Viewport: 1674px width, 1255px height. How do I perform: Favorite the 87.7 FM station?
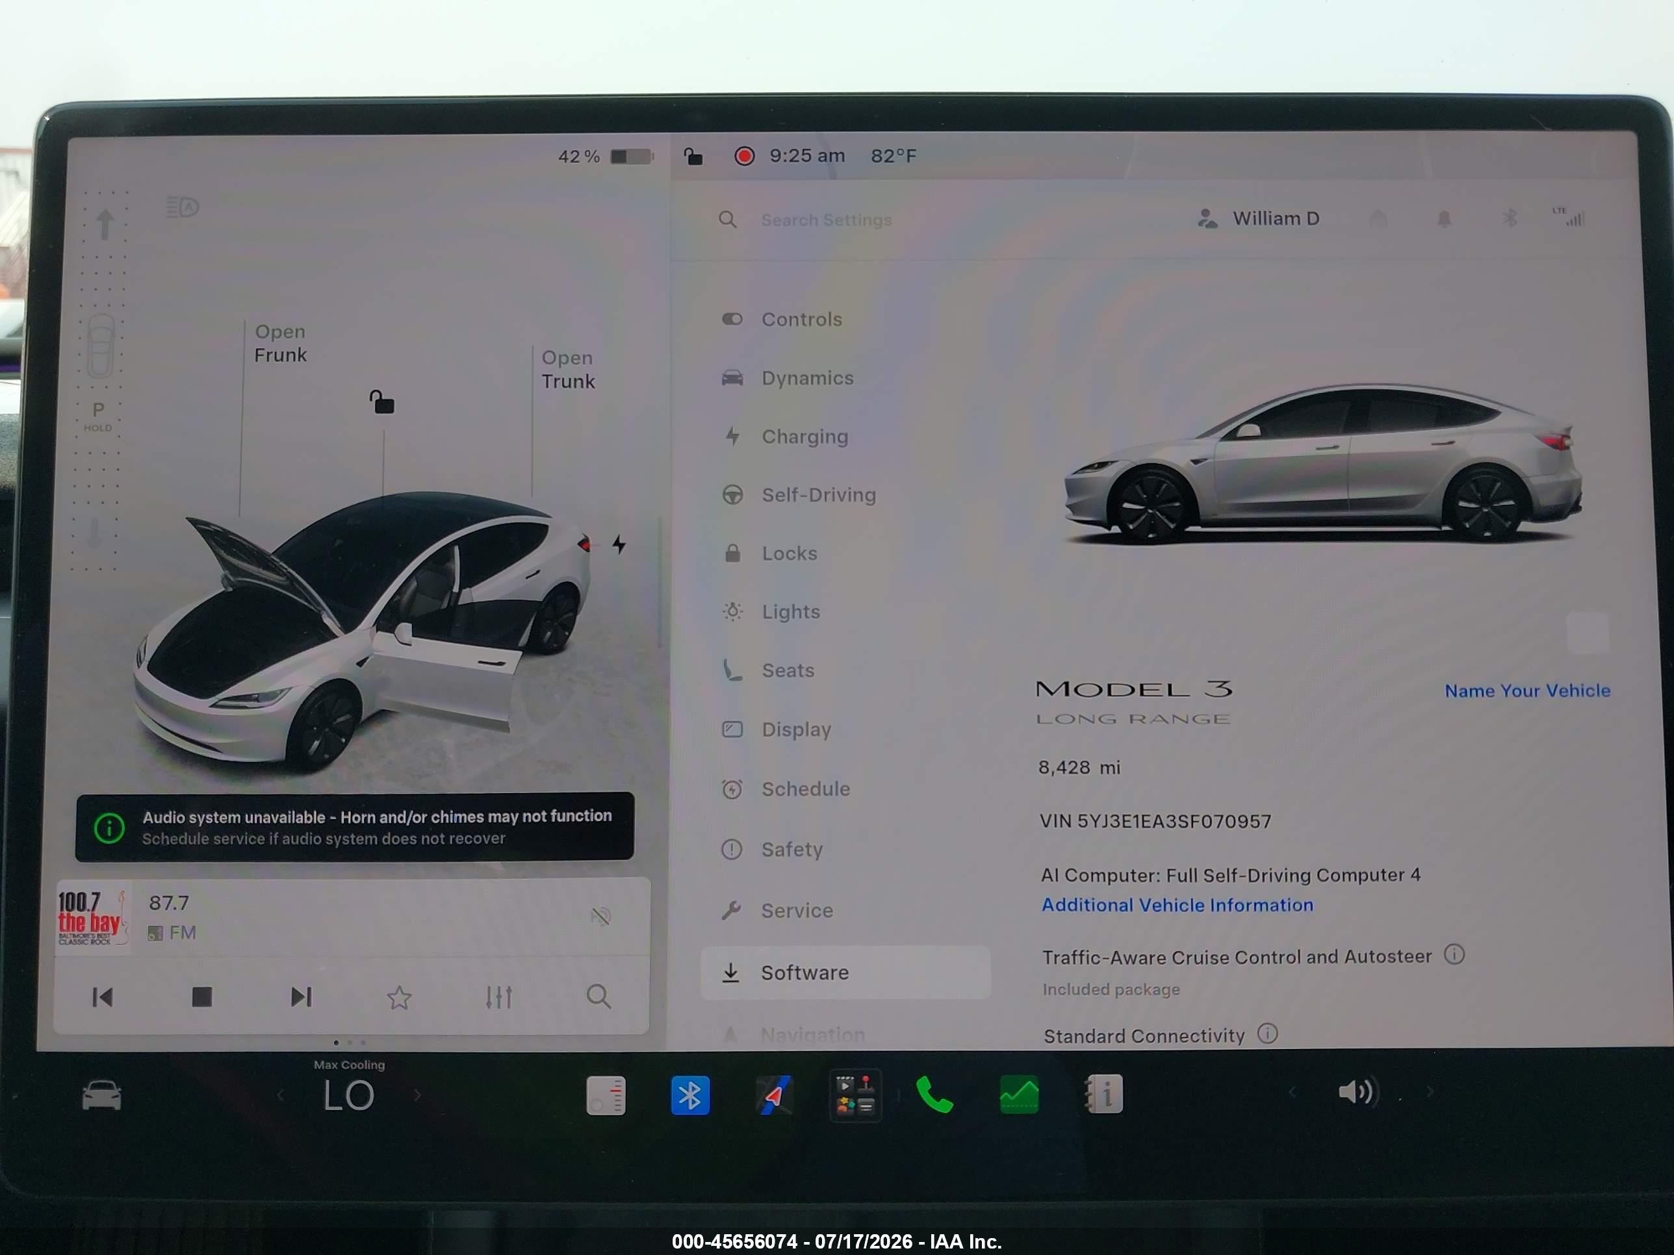pyautogui.click(x=399, y=998)
